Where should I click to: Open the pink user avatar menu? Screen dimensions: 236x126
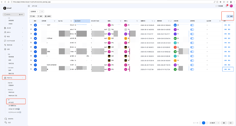231,6
